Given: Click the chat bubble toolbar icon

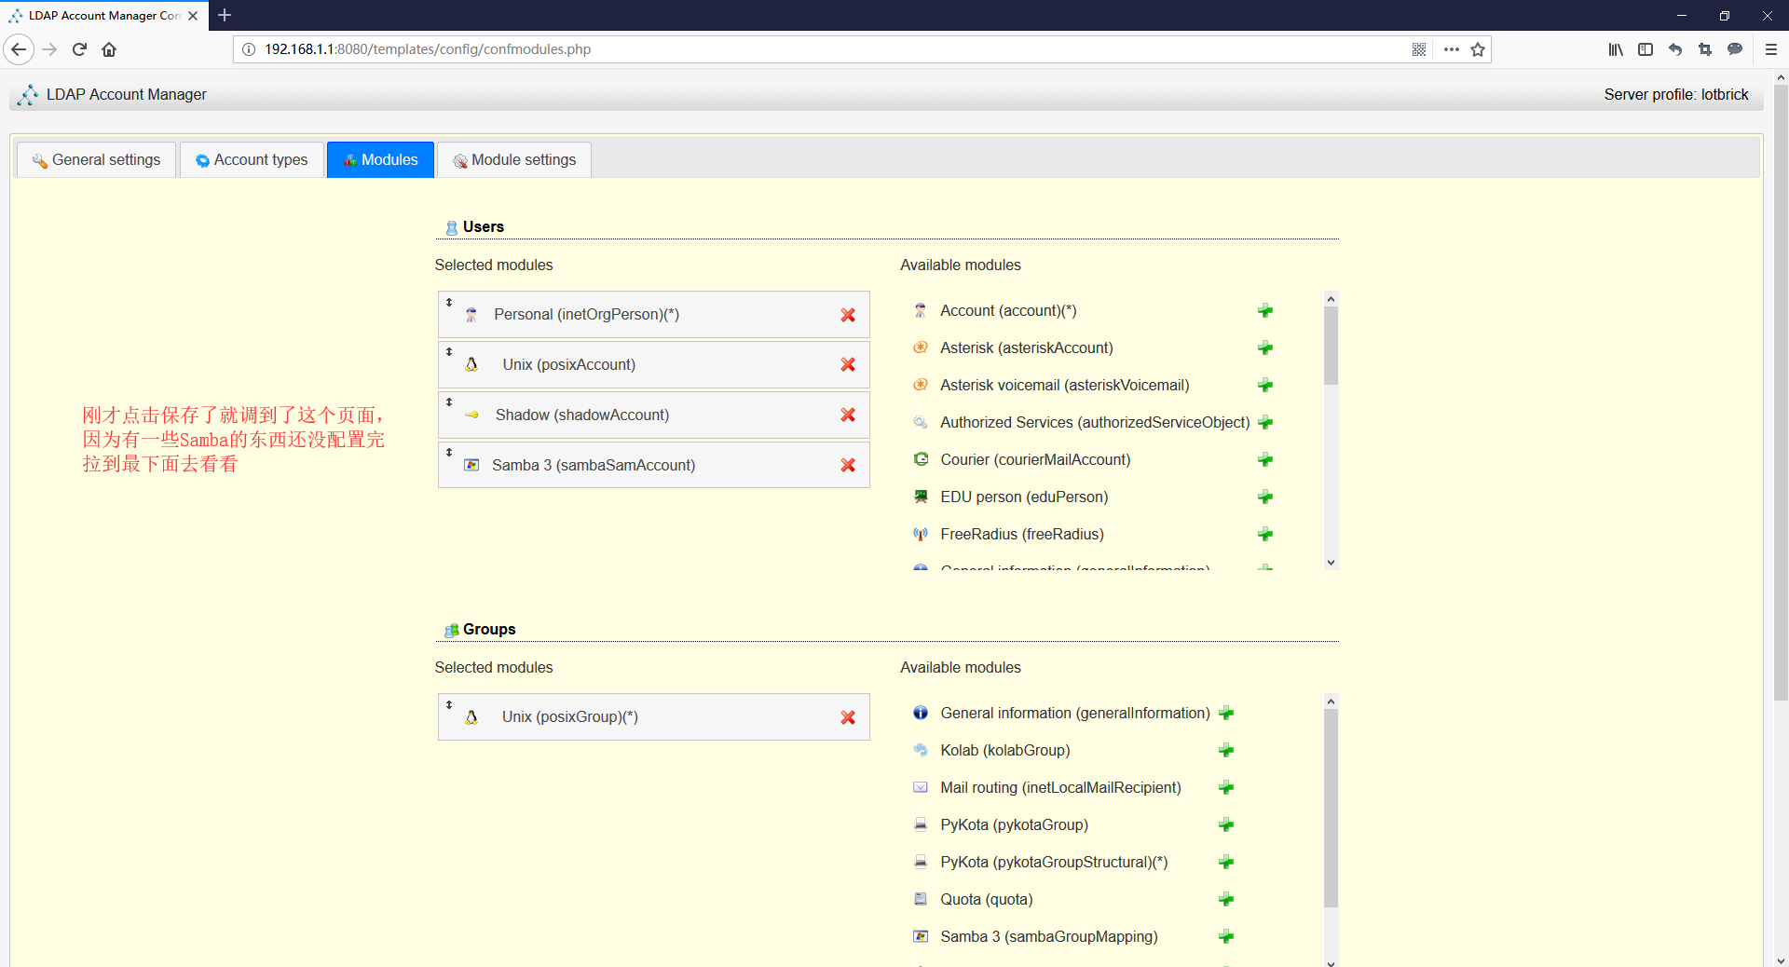Looking at the screenshot, I should tap(1735, 49).
